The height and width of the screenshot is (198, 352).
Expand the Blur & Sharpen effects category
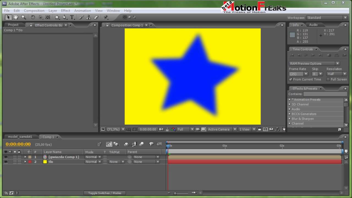(290, 119)
